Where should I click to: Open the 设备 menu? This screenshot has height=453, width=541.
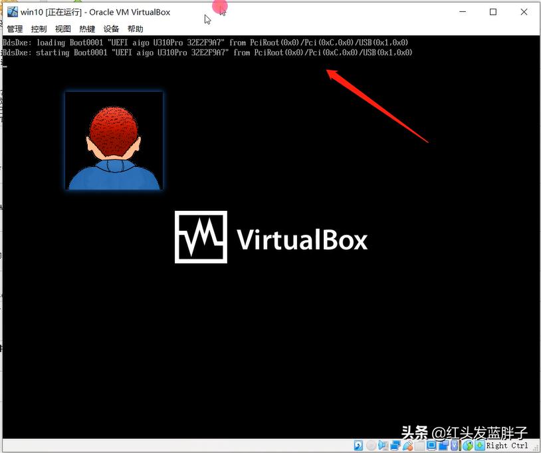pos(110,29)
